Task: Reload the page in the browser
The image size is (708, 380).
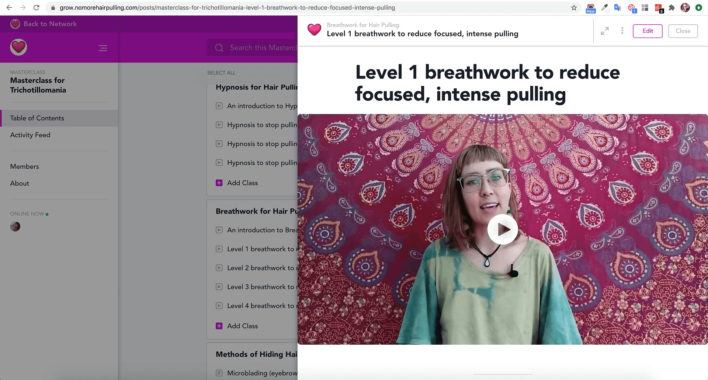Action: point(36,8)
